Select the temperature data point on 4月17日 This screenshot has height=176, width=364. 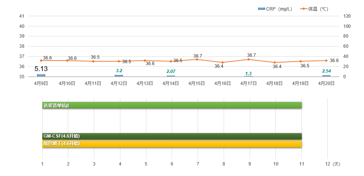tap(249, 59)
